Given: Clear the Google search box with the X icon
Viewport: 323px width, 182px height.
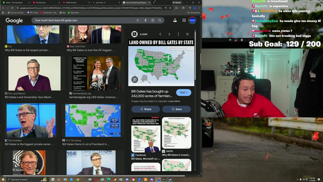Looking at the screenshot, I should (138, 20).
